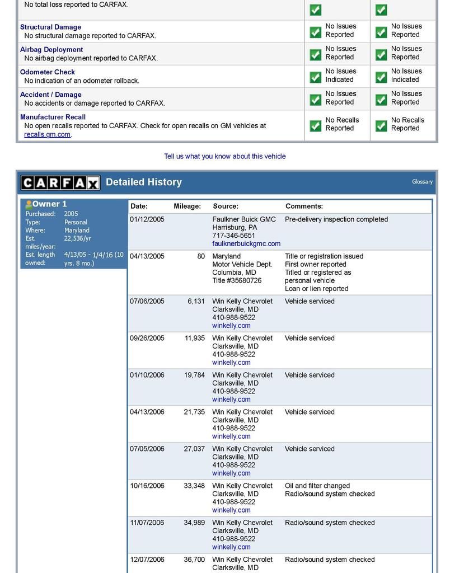450x573 pixels.
Task: Click the left green checkmark in Structural Damage row
Action: click(x=316, y=32)
